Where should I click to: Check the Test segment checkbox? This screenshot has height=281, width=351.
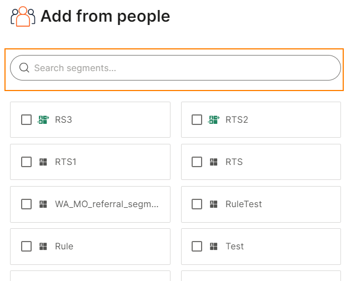tap(197, 247)
